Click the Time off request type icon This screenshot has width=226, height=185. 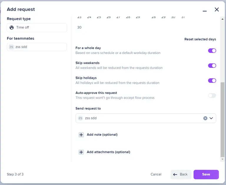[11, 28]
